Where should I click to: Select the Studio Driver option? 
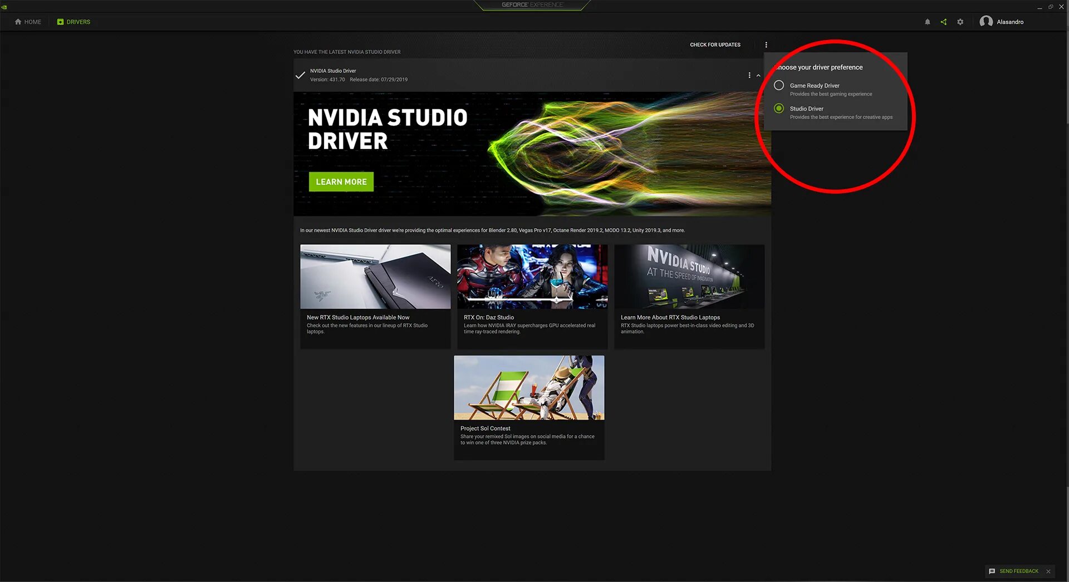click(779, 108)
